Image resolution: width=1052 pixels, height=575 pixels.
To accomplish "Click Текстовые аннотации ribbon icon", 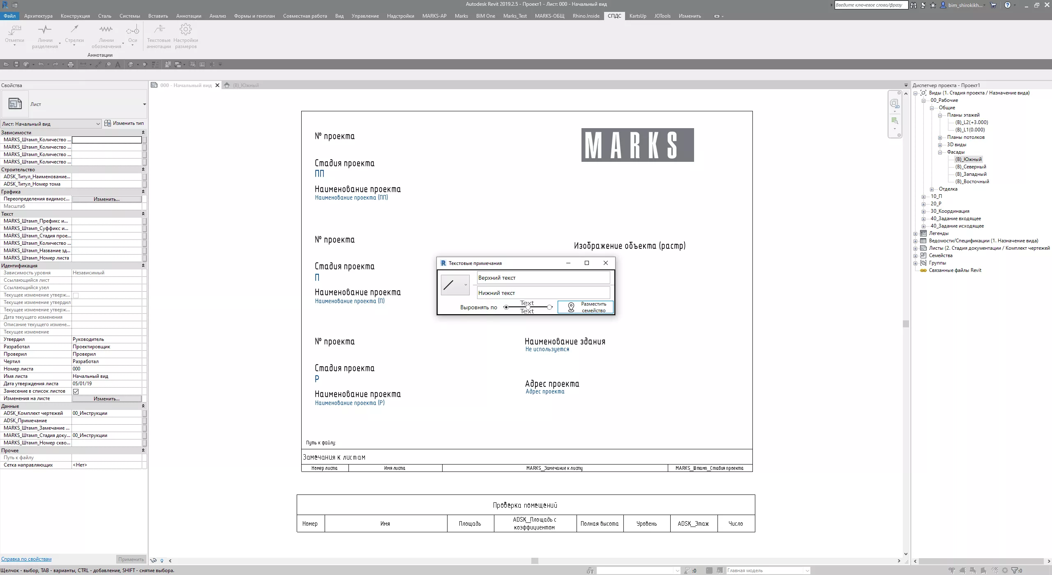I will pyautogui.click(x=159, y=30).
